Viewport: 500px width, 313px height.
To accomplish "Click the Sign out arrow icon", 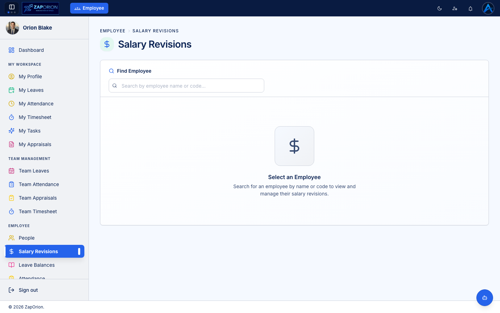I will (11, 290).
